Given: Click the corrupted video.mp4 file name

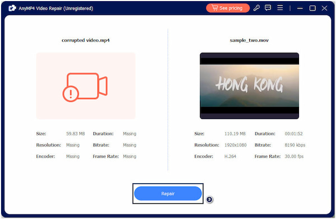Looking at the screenshot, I should click(86, 40).
